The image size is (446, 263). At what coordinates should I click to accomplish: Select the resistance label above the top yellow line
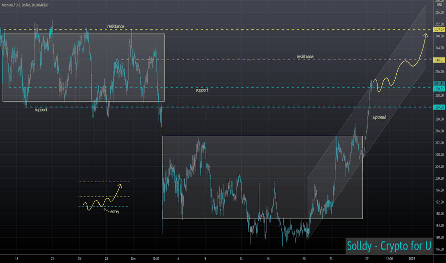[x=115, y=26]
